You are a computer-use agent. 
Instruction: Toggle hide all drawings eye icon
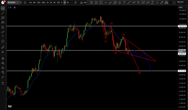(x=3, y=72)
